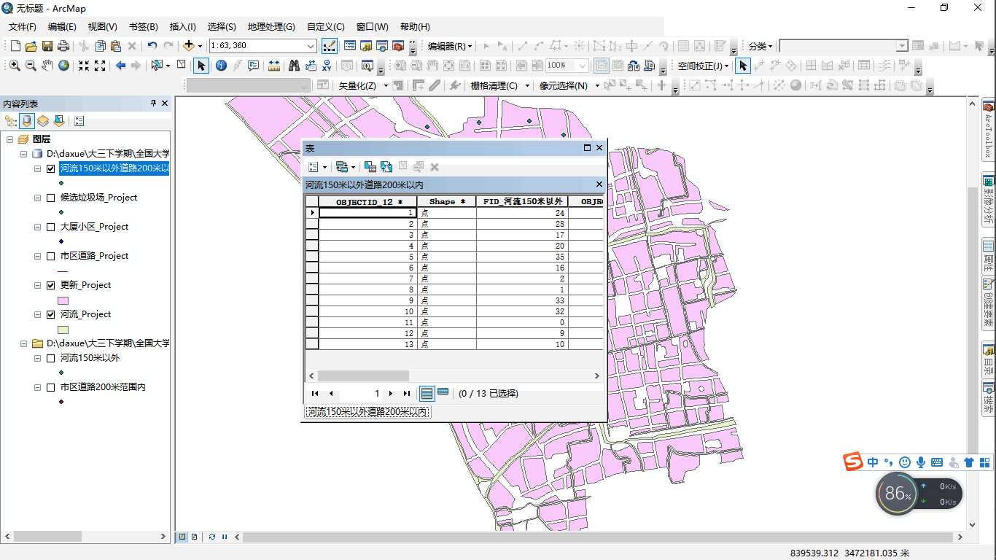Open the 视图(V) menu
Screen dimensions: 996x560
point(102,26)
